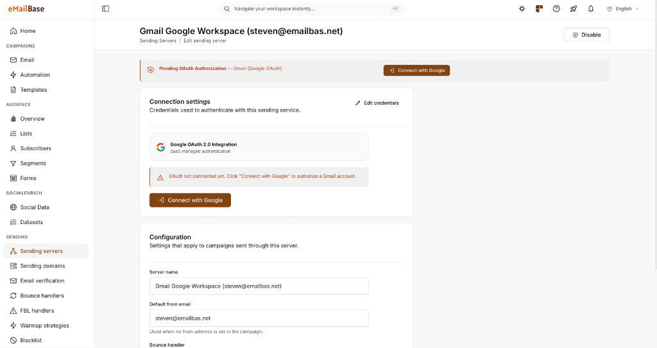This screenshot has height=348, width=657.
Task: Click the pencil icon beside Edit credentials
Action: [358, 103]
